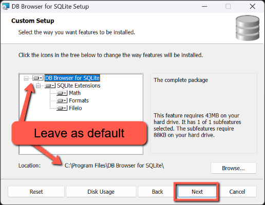
Task: Open the DB Browser for SQLite feature install-option icon
Action: pyautogui.click(x=37, y=78)
